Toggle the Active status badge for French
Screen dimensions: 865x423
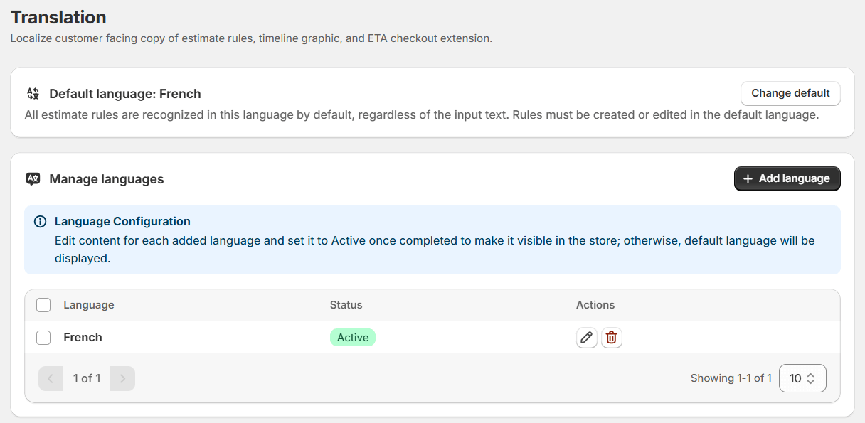(352, 337)
